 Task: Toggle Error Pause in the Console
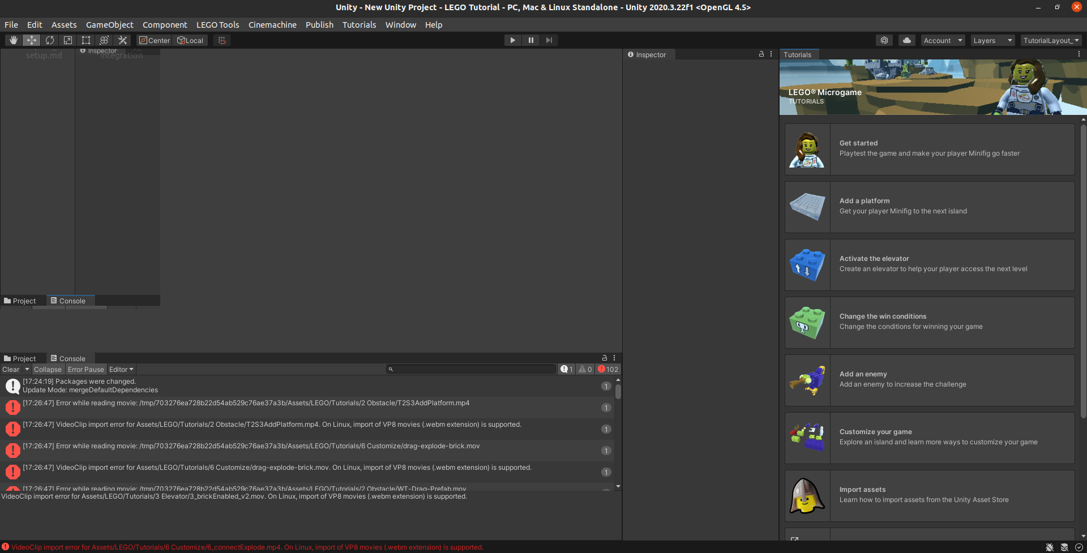click(86, 370)
